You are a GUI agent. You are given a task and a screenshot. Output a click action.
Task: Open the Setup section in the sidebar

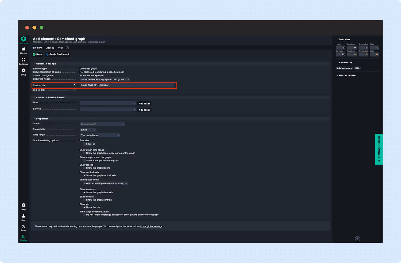coord(24,72)
